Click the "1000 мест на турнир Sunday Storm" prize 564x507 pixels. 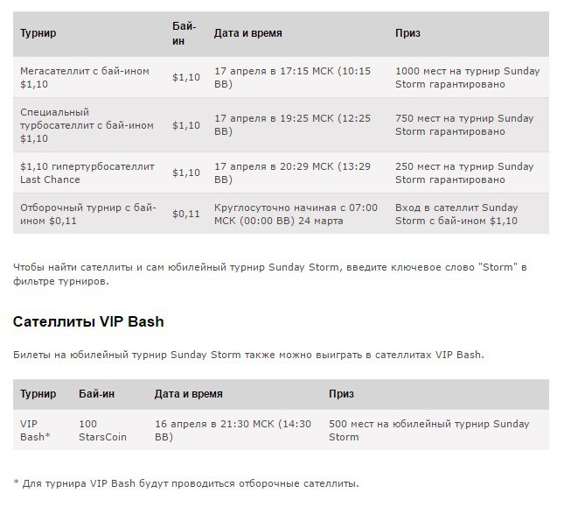(468, 77)
